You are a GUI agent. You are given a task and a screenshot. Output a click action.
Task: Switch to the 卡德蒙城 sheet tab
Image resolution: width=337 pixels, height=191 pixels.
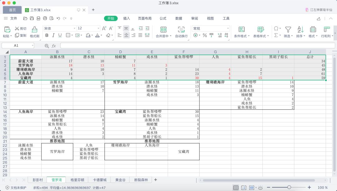[x=100, y=180]
